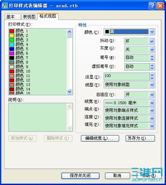This screenshot has width=166, height=185.
Task: Click the 编辑线宽(L)... button
Action: [100, 138]
